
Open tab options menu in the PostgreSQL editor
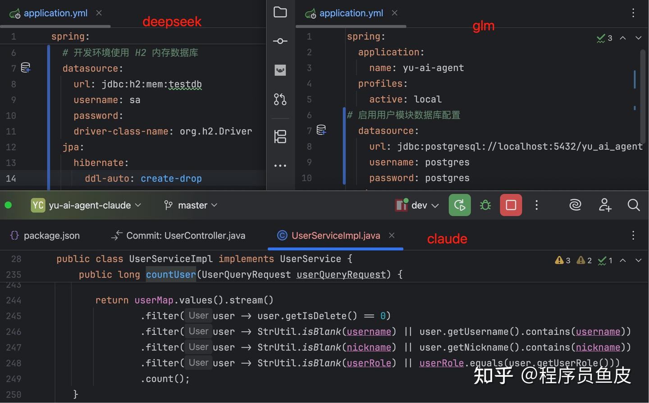pyautogui.click(x=633, y=13)
